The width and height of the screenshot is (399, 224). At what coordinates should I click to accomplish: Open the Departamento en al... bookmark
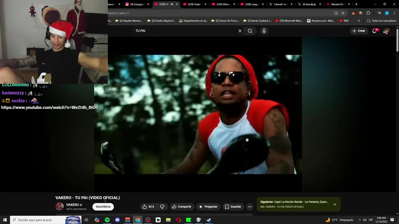pos(193,21)
